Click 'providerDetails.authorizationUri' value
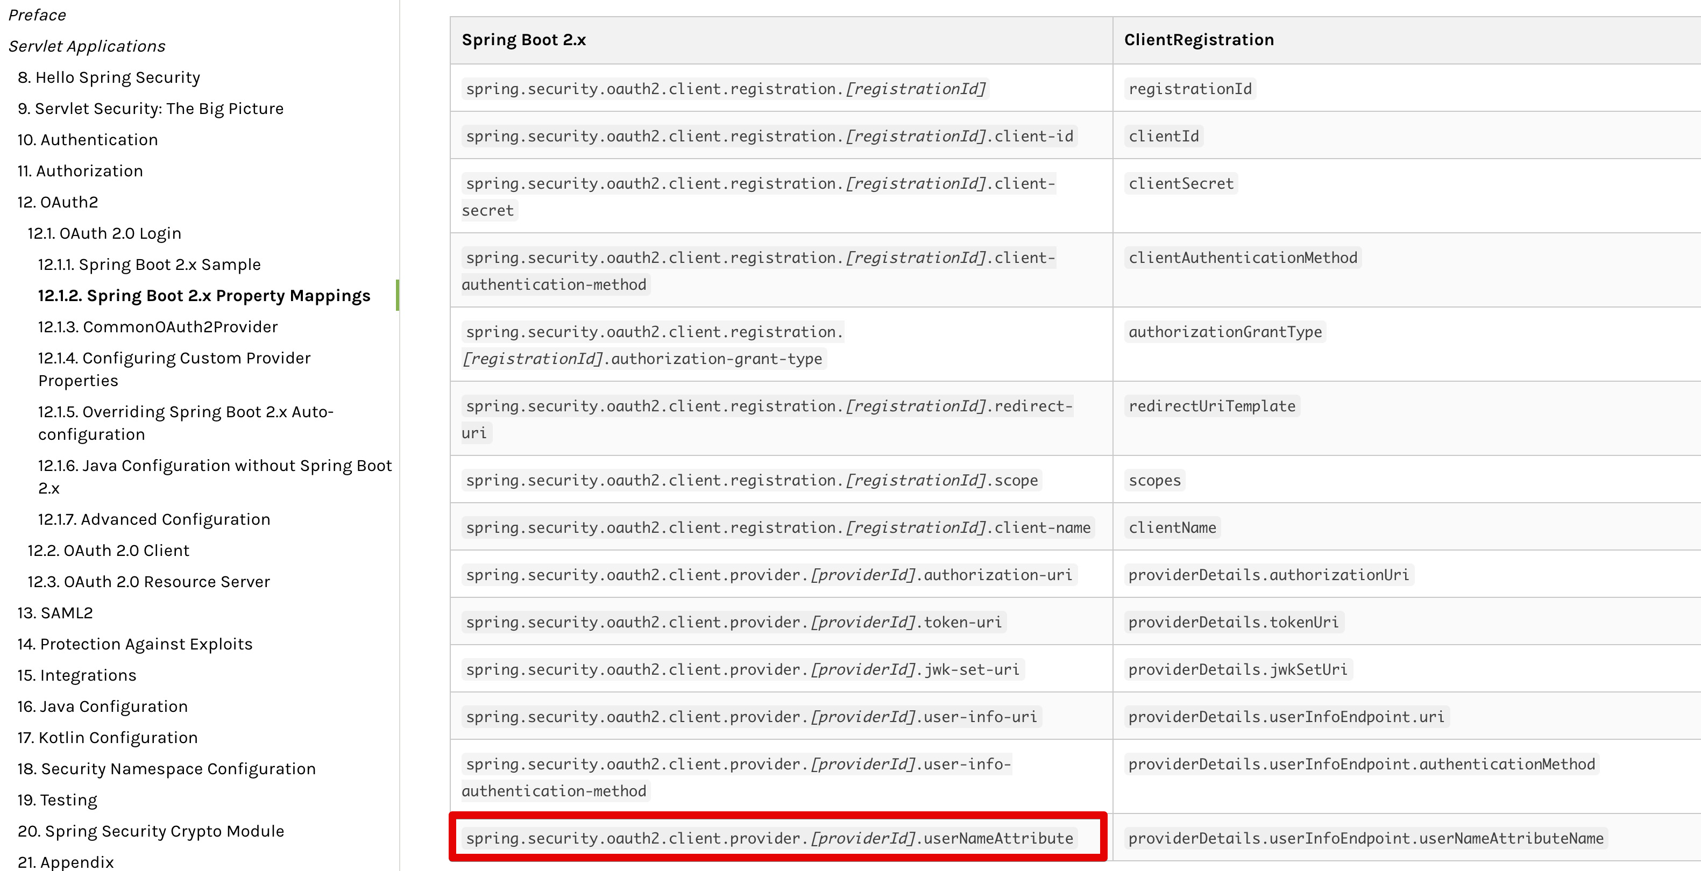The image size is (1701, 871). pyautogui.click(x=1268, y=575)
